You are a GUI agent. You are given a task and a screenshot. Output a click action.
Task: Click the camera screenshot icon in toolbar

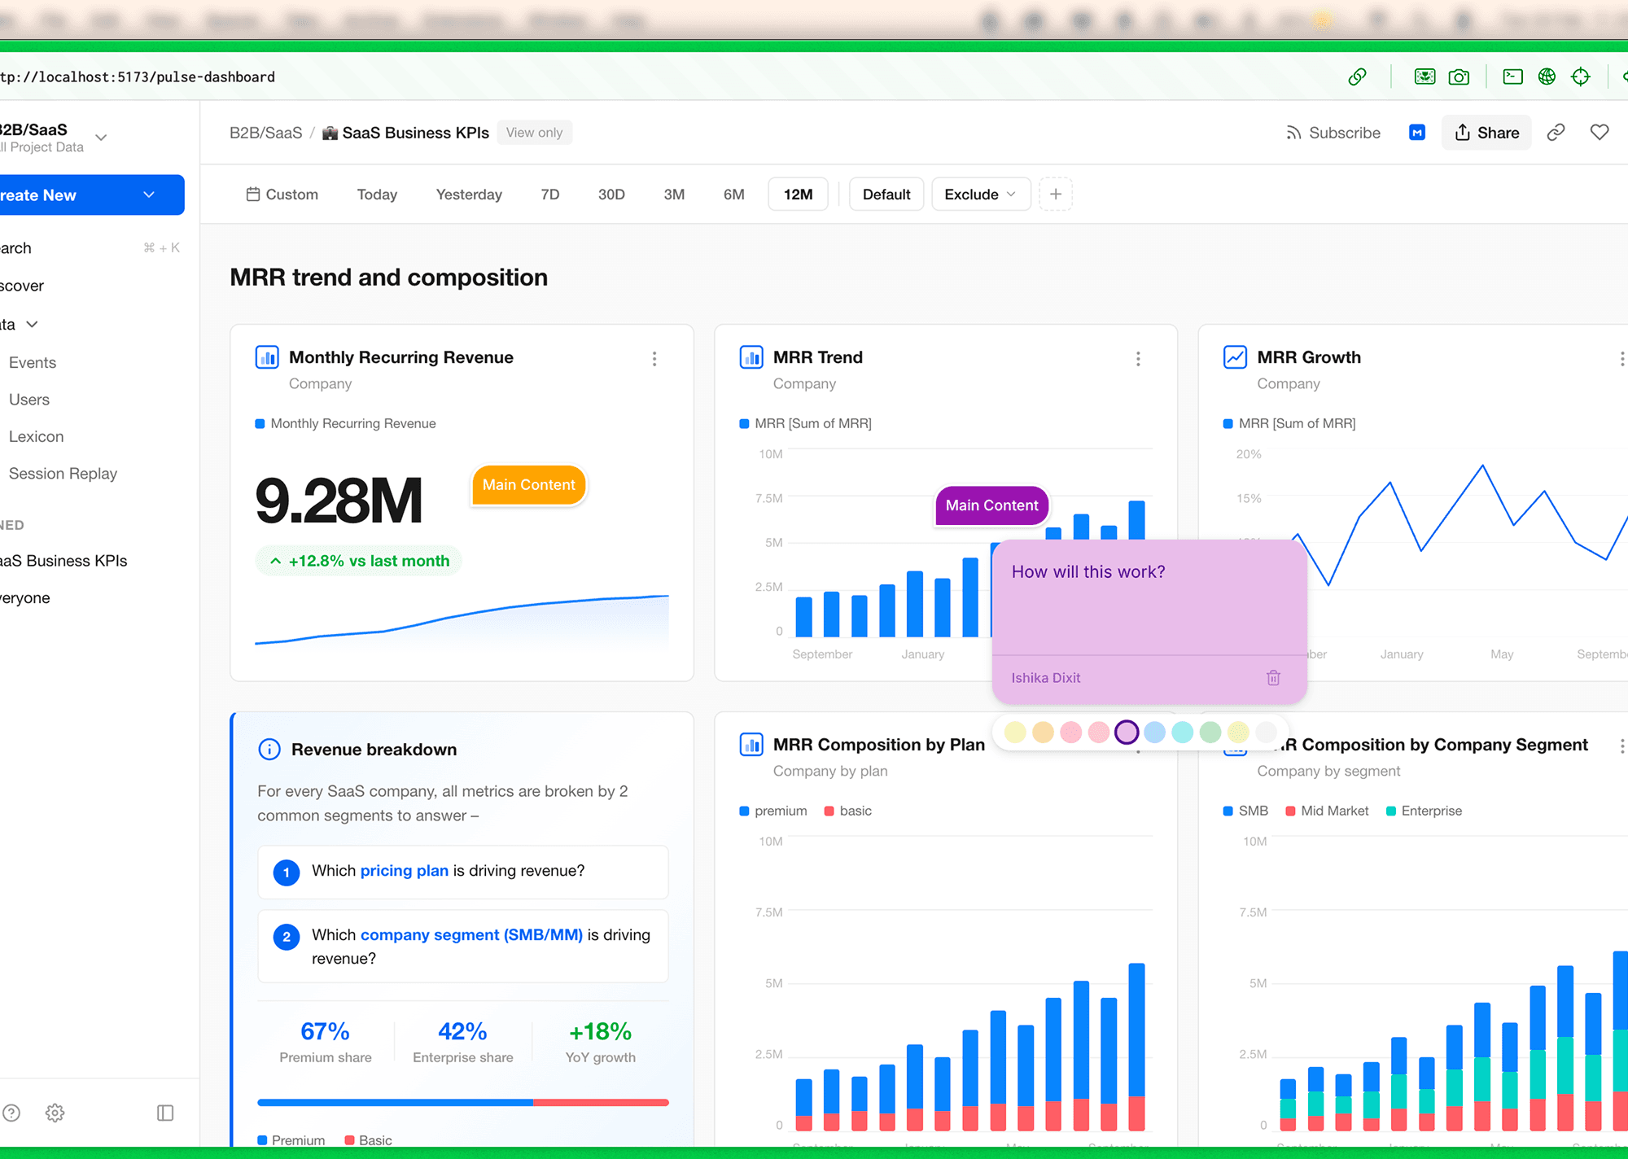click(x=1459, y=77)
